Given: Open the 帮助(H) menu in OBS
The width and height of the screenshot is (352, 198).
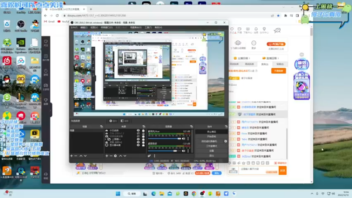Looking at the screenshot, I should point(158,27).
